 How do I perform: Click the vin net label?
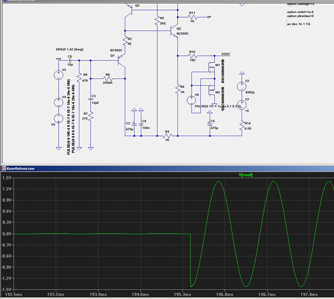click(x=59, y=59)
